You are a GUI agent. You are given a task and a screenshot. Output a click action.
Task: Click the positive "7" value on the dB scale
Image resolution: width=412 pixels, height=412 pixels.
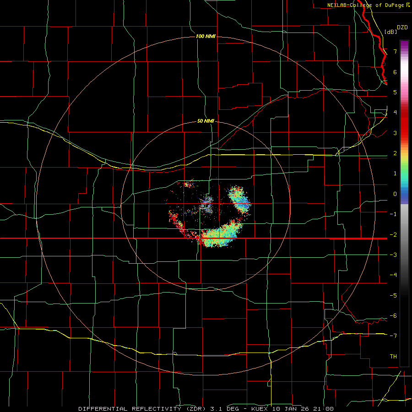click(x=395, y=51)
